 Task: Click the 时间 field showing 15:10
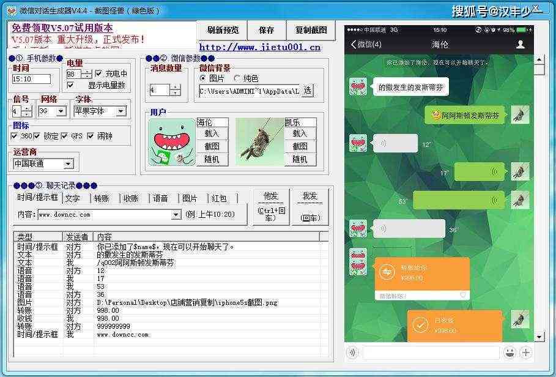pos(32,79)
